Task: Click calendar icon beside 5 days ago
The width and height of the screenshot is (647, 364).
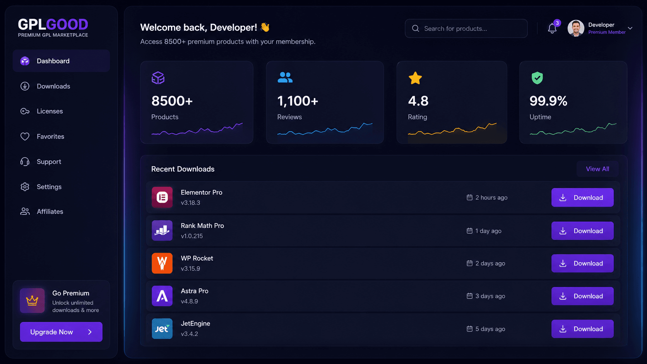Action: 469,329
